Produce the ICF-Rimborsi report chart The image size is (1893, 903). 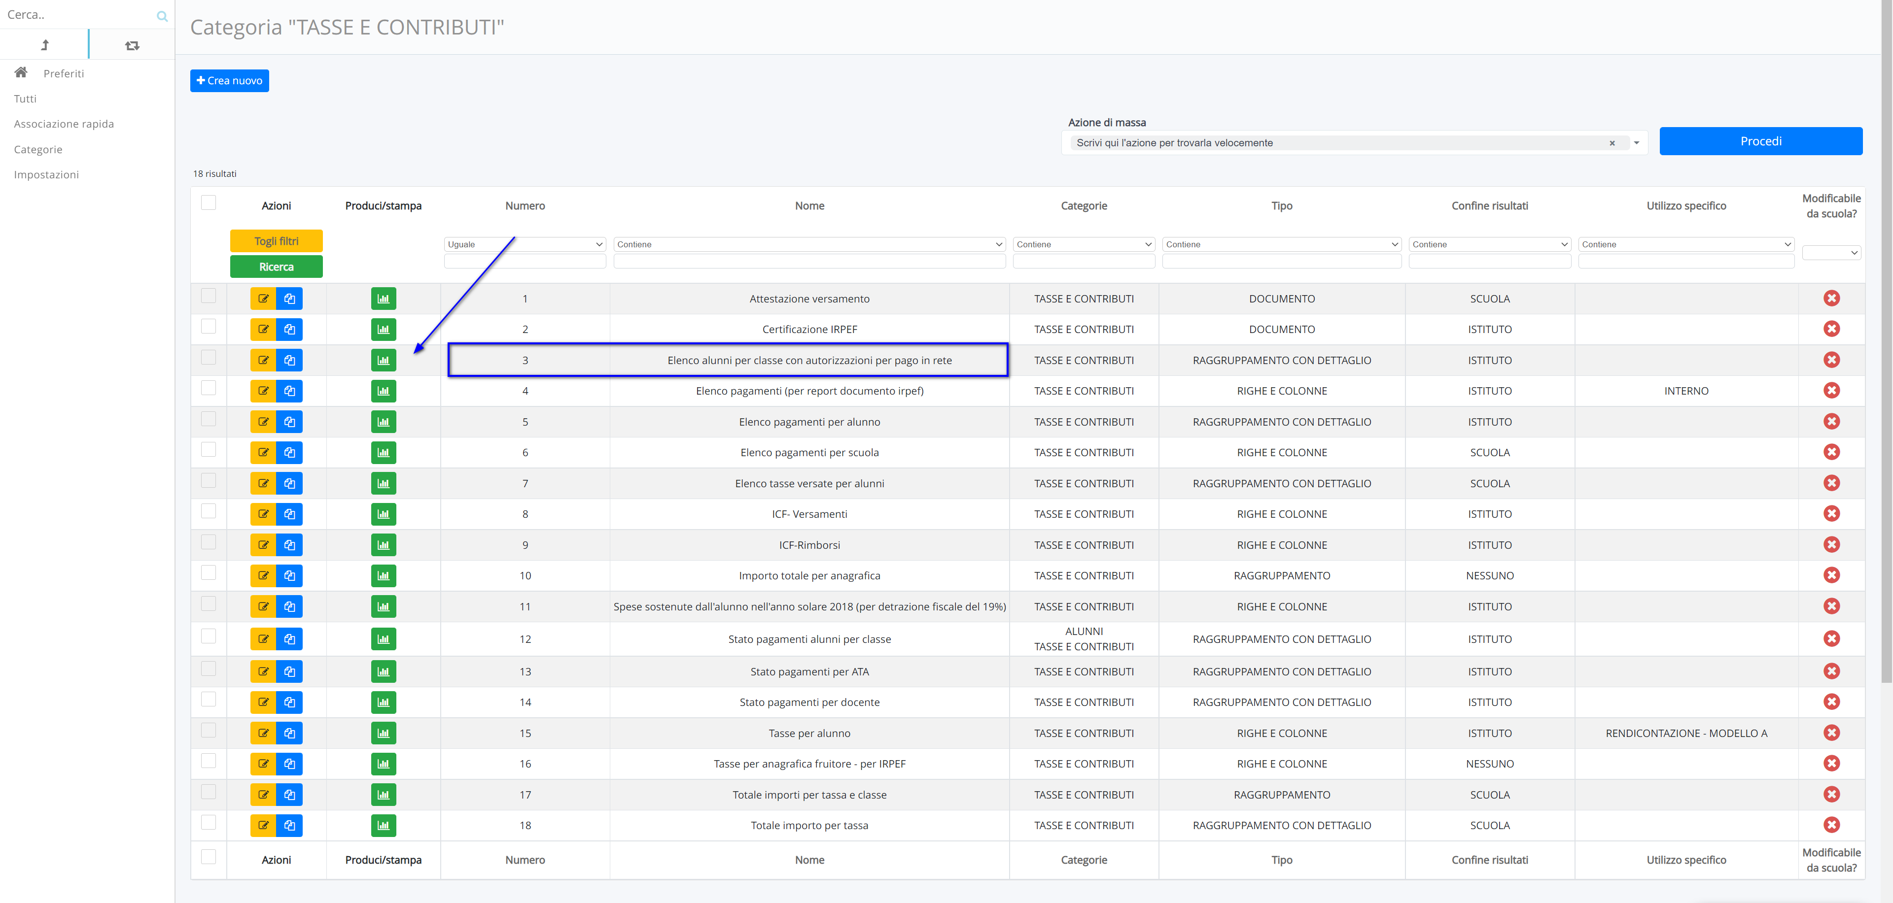click(384, 545)
